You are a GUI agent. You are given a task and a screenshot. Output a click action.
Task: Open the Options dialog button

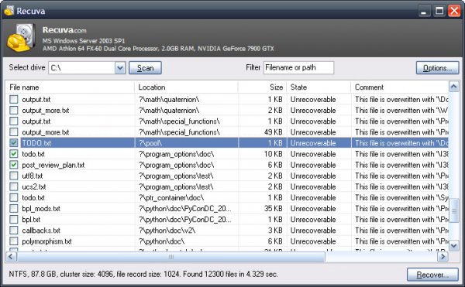click(437, 68)
